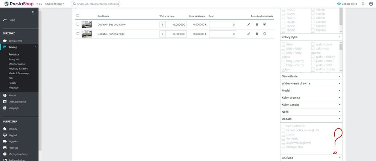Viewport: 376px width, 161px height.
Task: Select all combinations header checkbox
Action: (78, 15)
